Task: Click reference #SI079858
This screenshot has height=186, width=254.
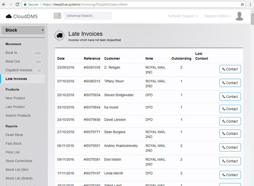Action: click(x=92, y=119)
